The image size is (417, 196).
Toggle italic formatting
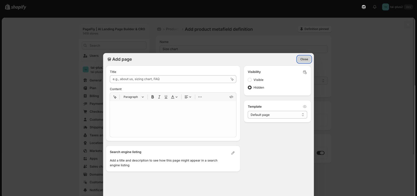point(159,97)
